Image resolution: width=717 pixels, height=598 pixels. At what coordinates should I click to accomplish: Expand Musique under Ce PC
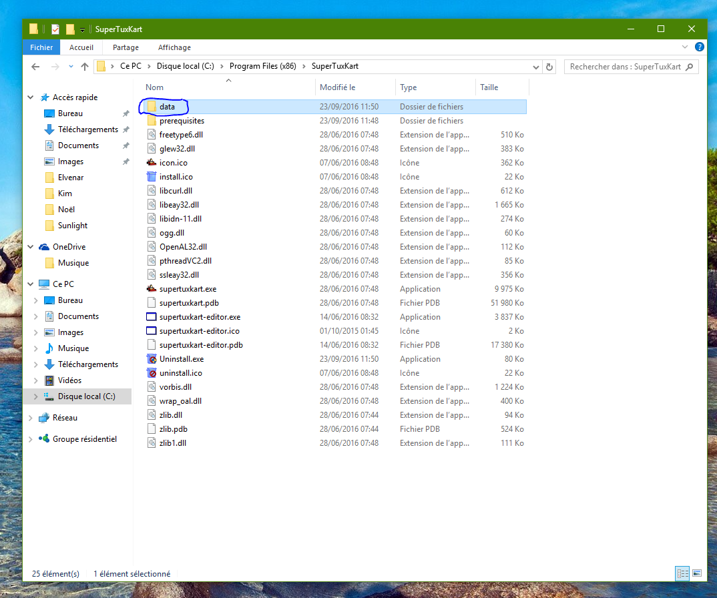(x=35, y=348)
